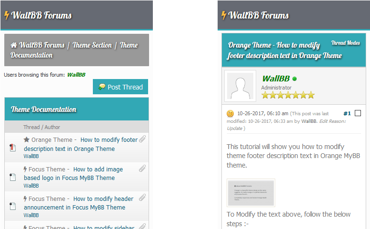Screen dimensions: 370x229
Task: Click bolt icon before image based logo thread
Action: pos(25,169)
